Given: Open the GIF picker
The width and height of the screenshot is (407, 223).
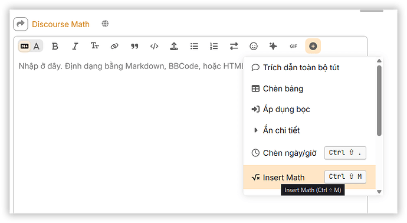Looking at the screenshot, I should pos(293,46).
